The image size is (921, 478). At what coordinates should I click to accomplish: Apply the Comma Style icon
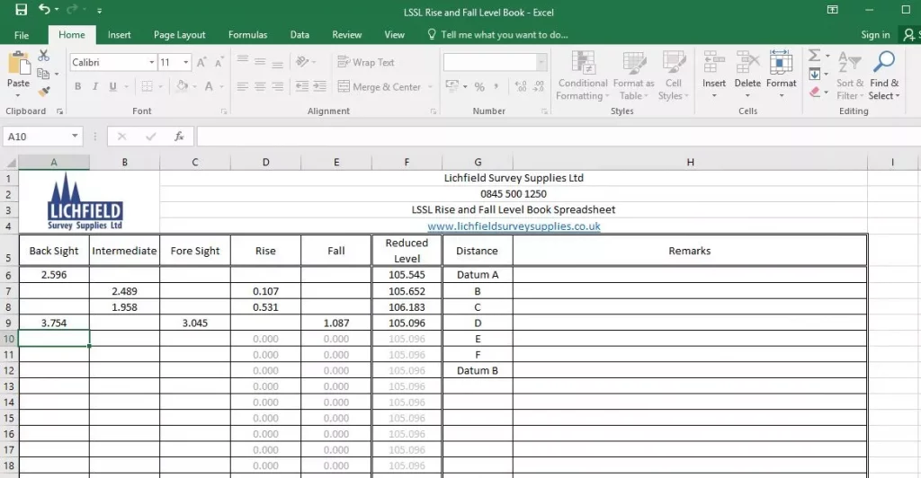496,87
